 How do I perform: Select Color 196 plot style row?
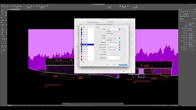click(x=87, y=29)
